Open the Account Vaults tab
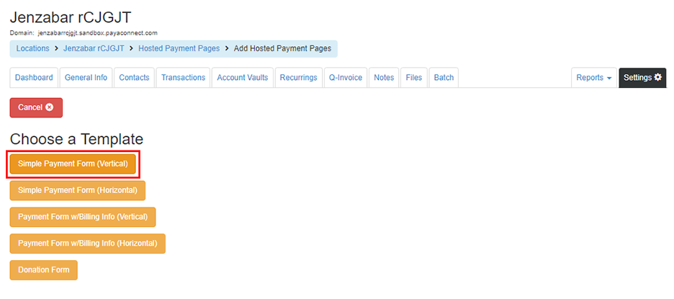The width and height of the screenshot is (674, 299). 243,78
